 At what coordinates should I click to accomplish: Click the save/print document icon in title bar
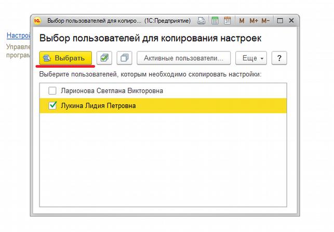(202, 21)
